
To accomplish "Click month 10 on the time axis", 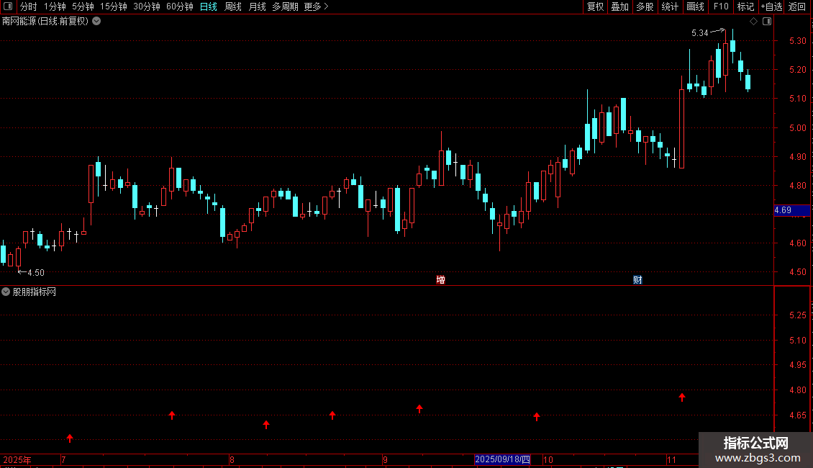I will (x=548, y=459).
